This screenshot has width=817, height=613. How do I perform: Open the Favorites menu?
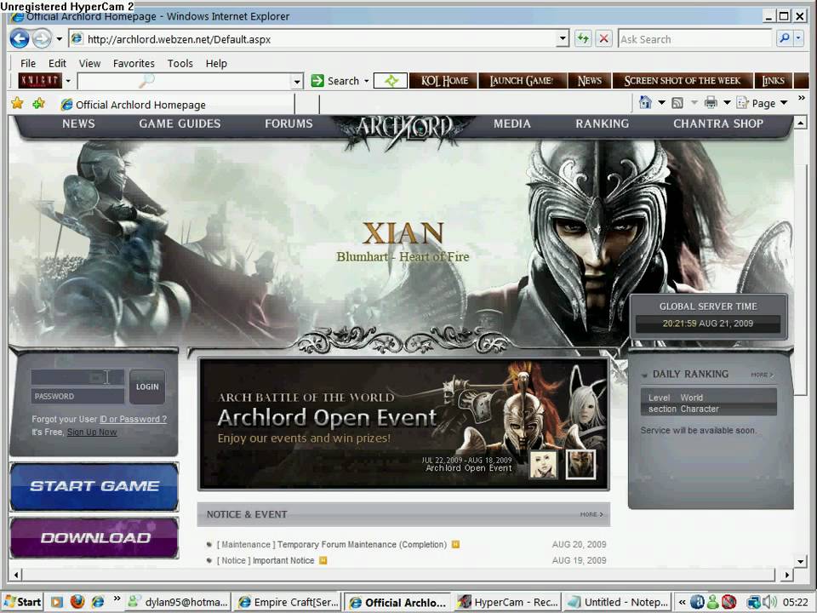tap(134, 63)
